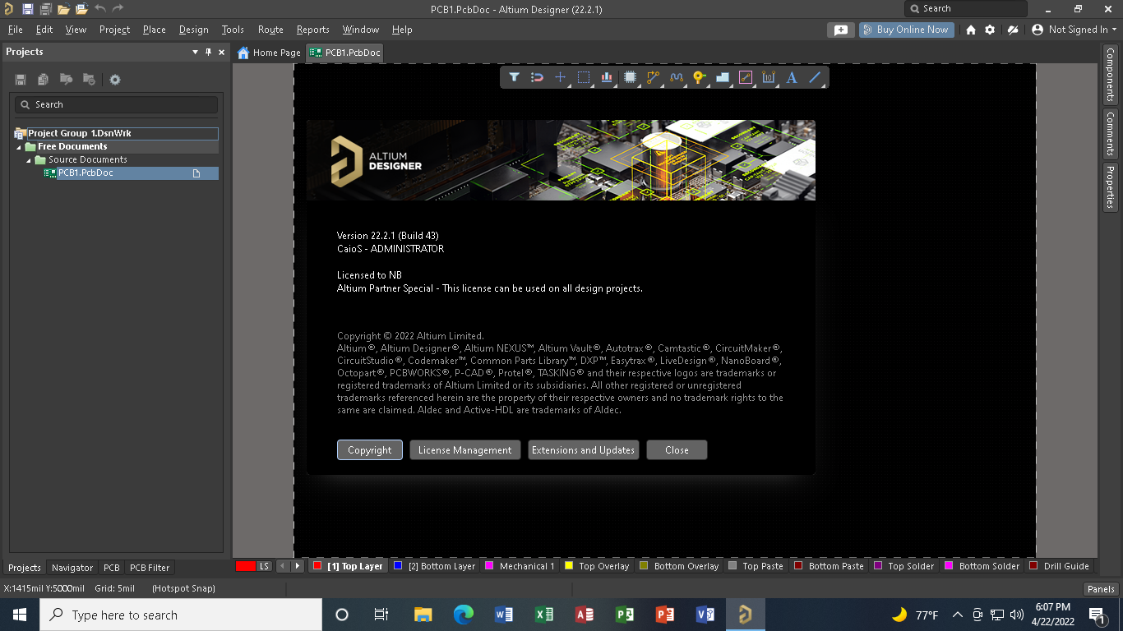Open the File menu
The image size is (1123, 631).
[15, 30]
